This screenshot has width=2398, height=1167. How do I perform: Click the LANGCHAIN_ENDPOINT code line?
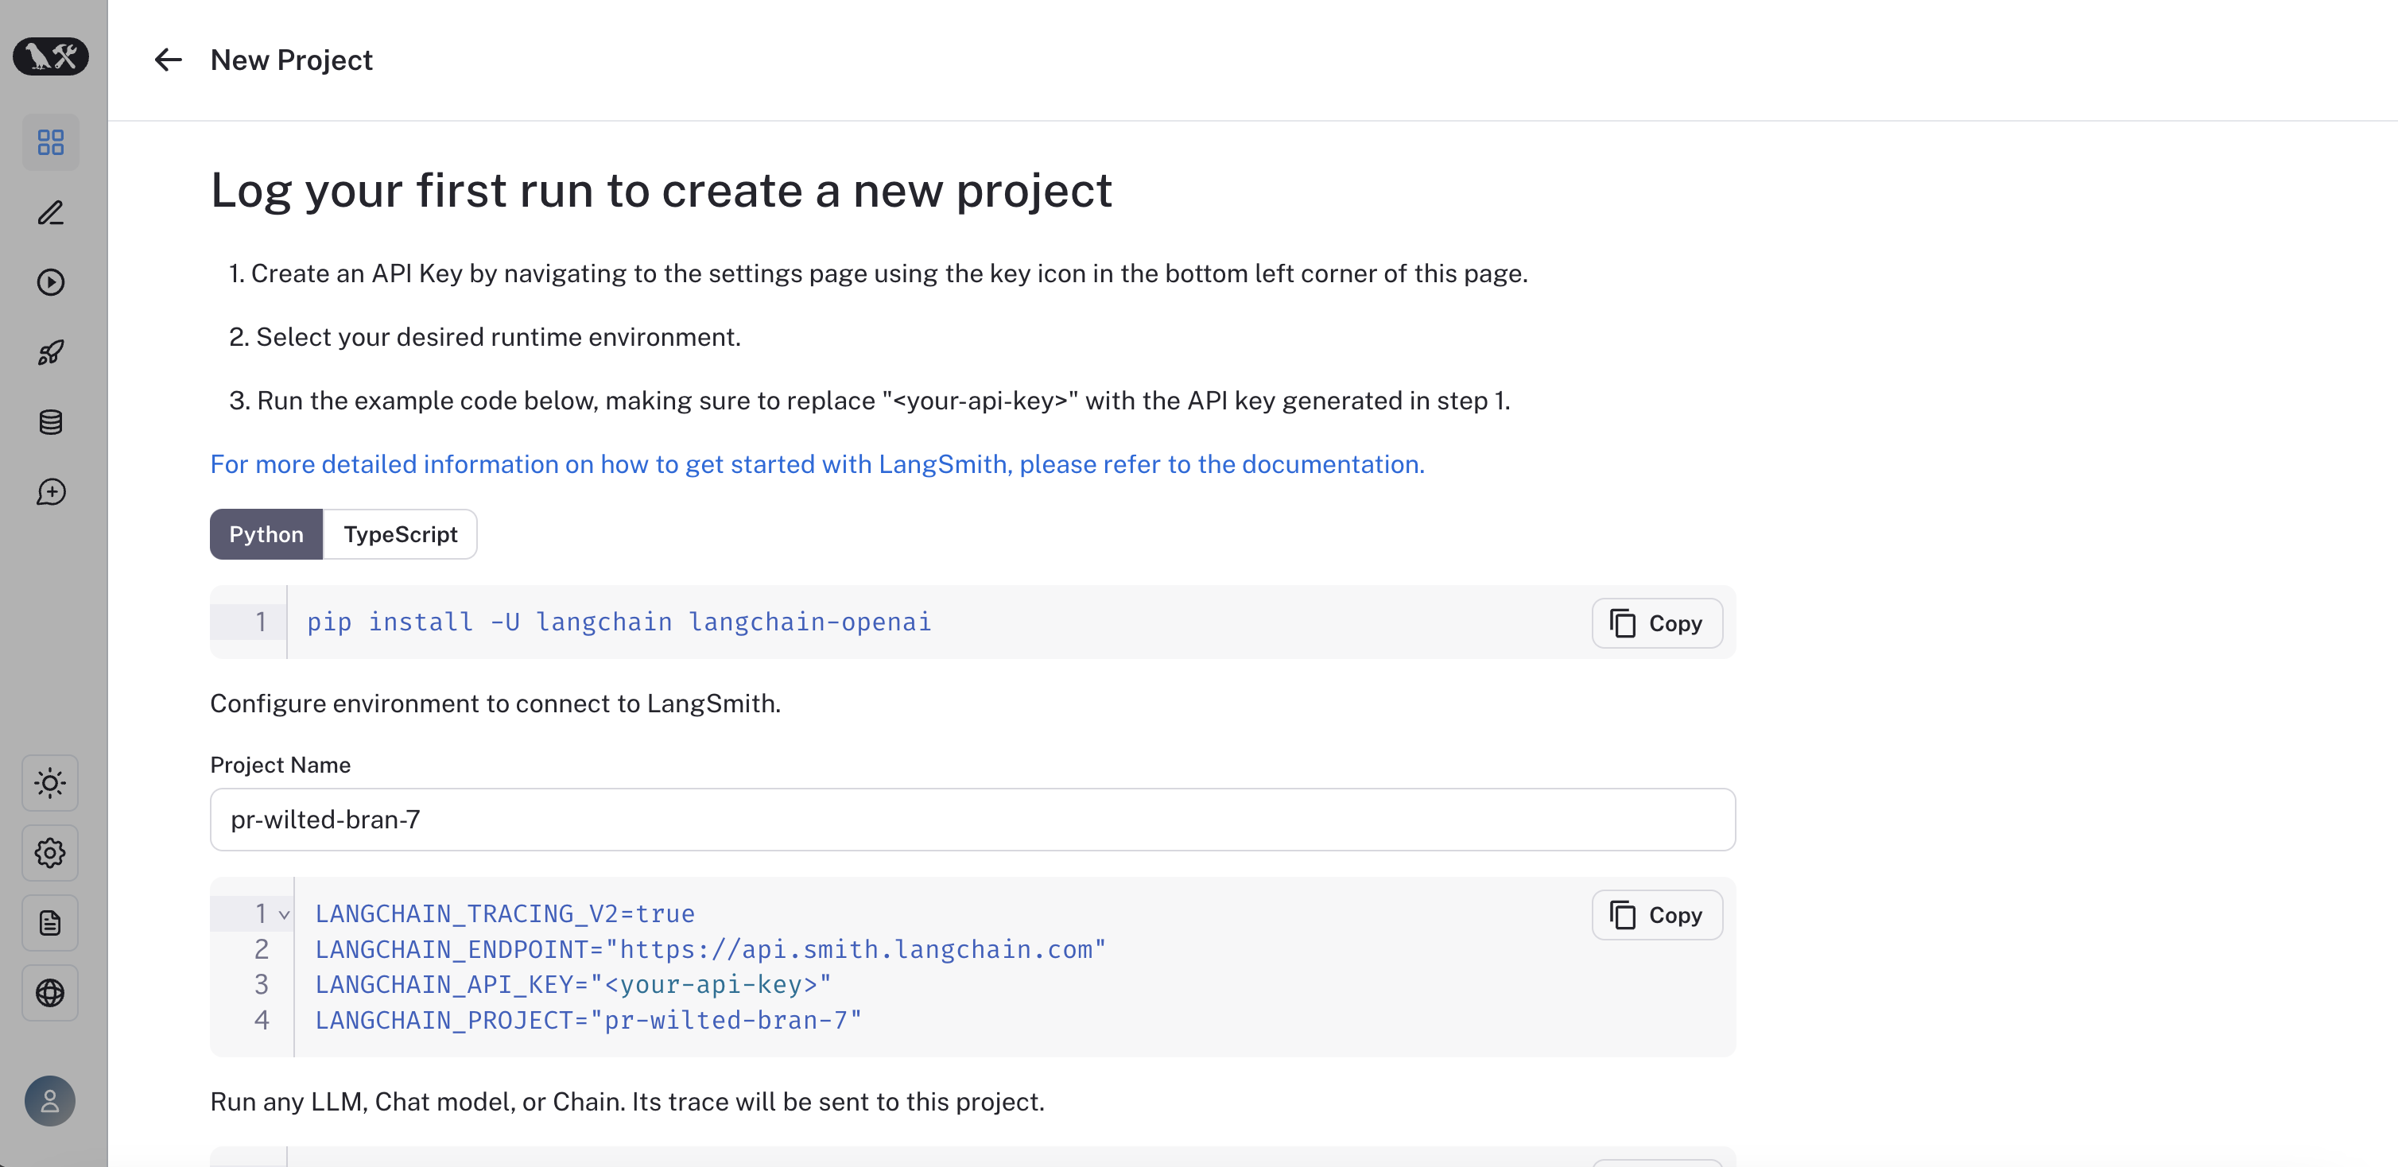point(710,949)
